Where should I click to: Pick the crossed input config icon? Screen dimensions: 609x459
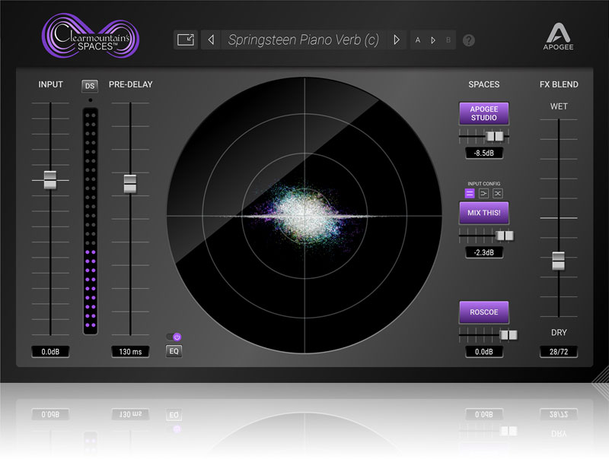(x=497, y=194)
